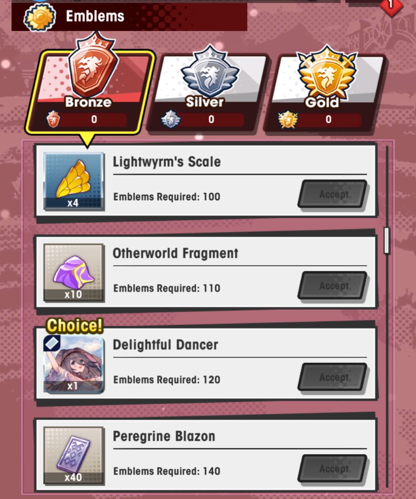Tap the Choice! label on Delightful Dancer
Image resolution: width=416 pixels, height=499 pixels.
point(75,326)
